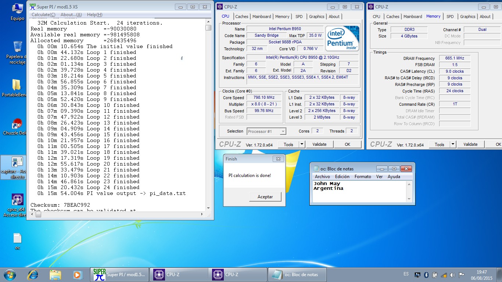Viewport: 502px width, 282px height.
Task: Click Super PI horizontal scrollbar right arrow
Action: [x=202, y=214]
